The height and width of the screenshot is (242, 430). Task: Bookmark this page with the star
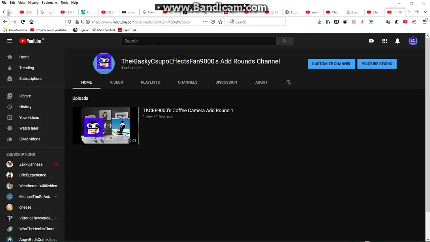(220, 22)
